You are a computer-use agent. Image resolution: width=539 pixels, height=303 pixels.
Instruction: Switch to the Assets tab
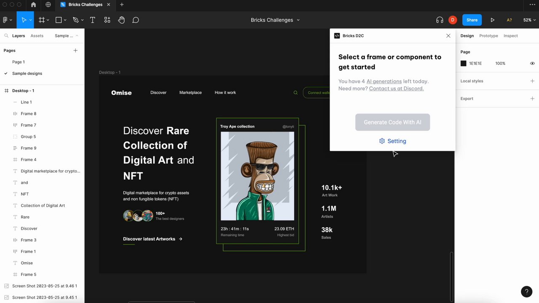[37, 36]
